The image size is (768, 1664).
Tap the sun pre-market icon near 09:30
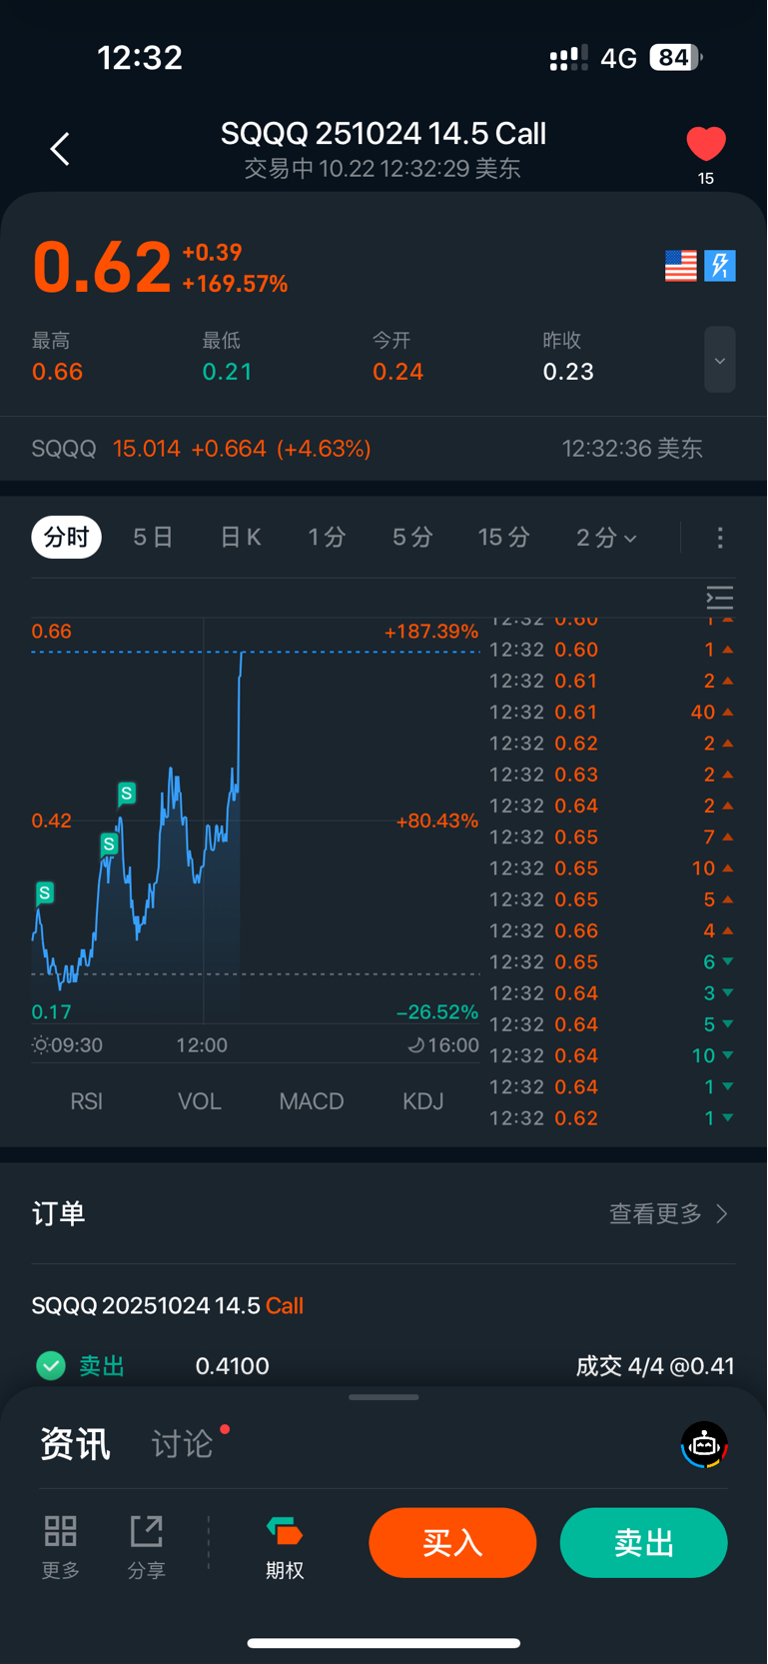click(x=40, y=1045)
